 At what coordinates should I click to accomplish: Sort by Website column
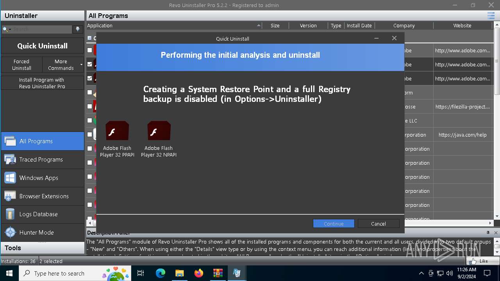click(x=462, y=25)
